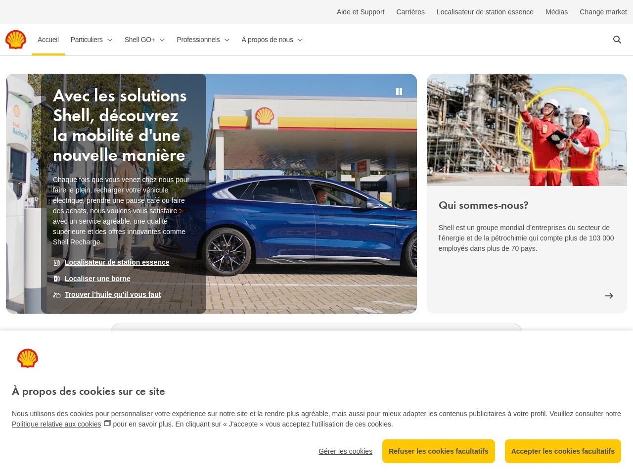Pause the hero carousel
This screenshot has width=633, height=475.
399,92
